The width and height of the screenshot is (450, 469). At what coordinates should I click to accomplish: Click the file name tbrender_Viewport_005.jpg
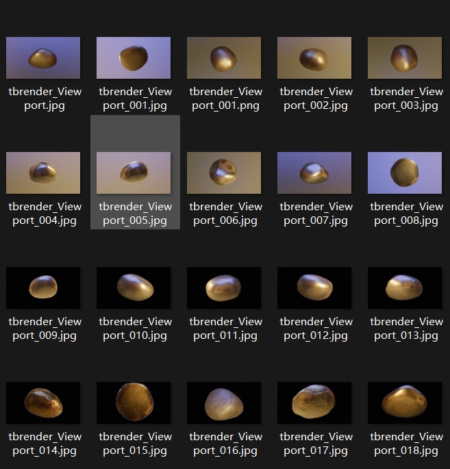click(135, 214)
